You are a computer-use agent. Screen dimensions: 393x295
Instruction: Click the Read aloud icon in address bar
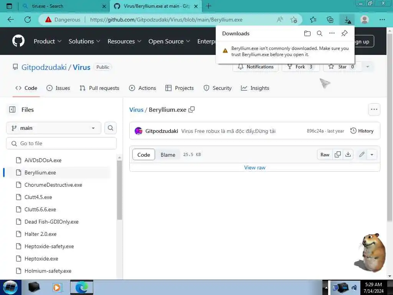pyautogui.click(x=280, y=20)
